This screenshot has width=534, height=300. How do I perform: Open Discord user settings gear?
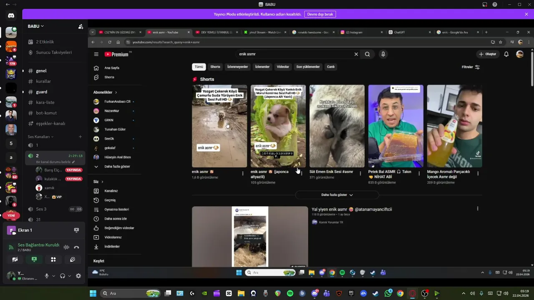pos(78,276)
